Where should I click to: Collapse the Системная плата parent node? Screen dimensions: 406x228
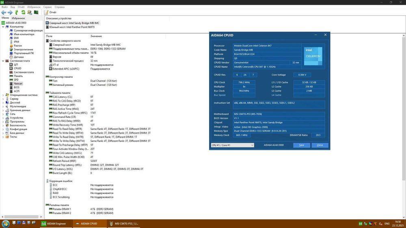coord(3,61)
